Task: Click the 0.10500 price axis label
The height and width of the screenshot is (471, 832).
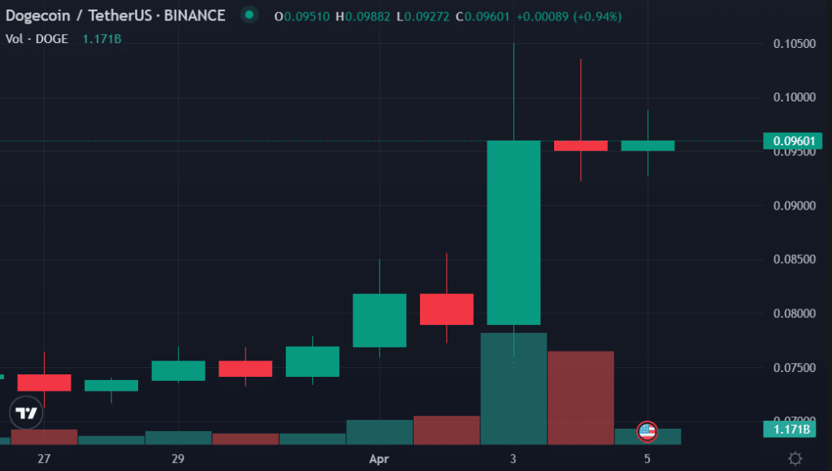Action: click(x=795, y=44)
